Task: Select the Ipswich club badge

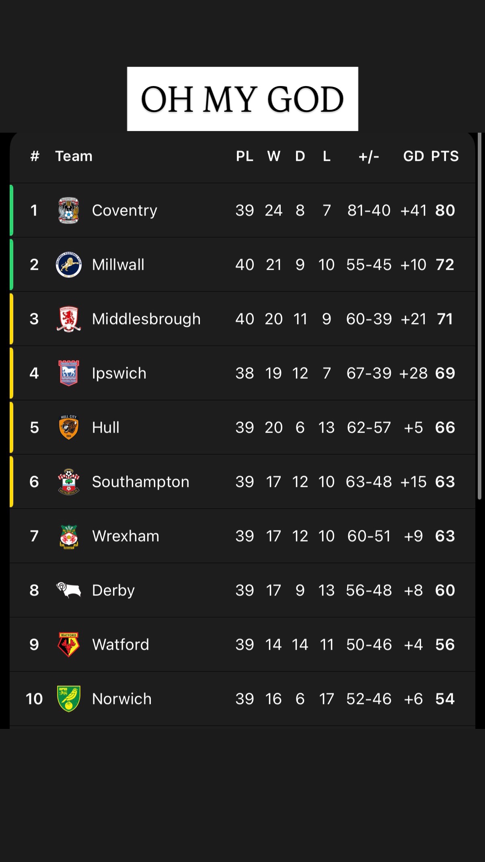Action: 68,373
